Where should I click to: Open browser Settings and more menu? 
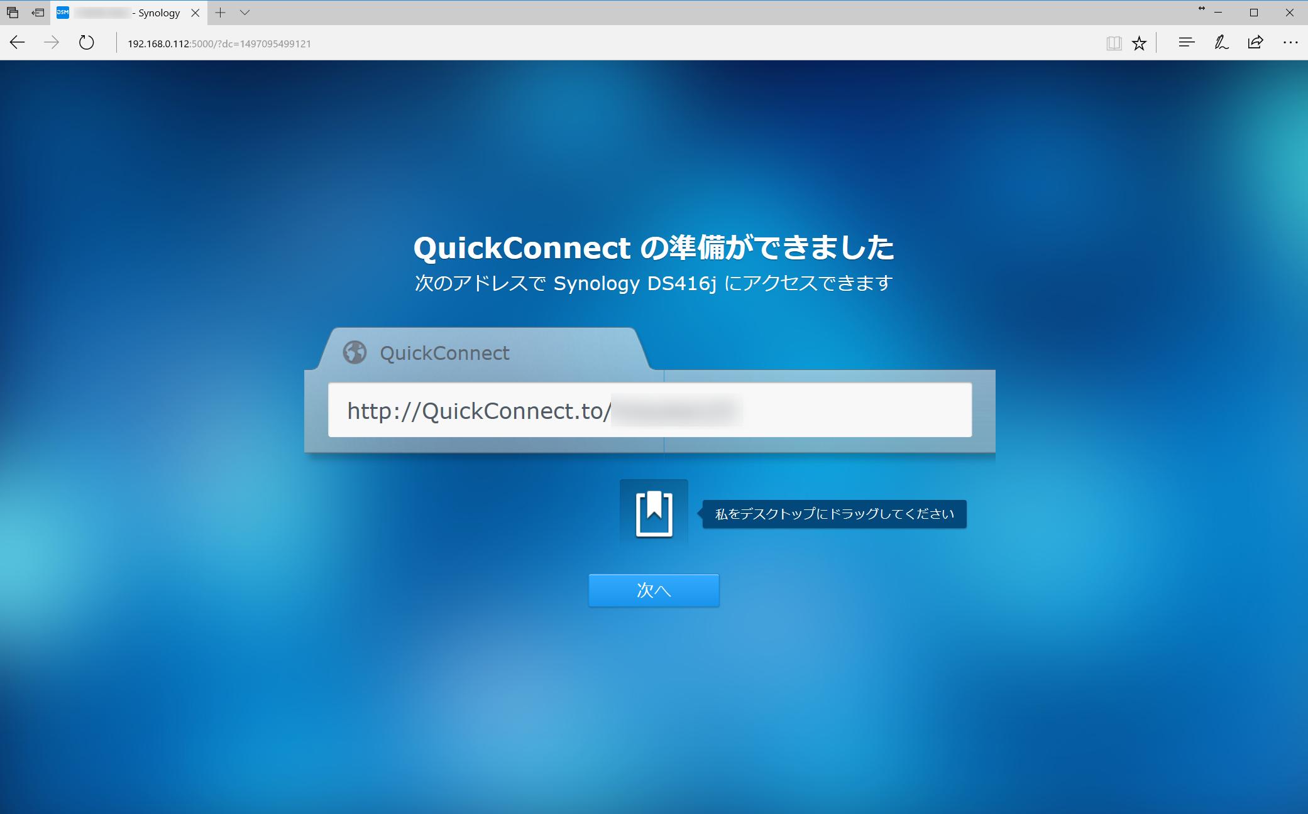point(1290,43)
